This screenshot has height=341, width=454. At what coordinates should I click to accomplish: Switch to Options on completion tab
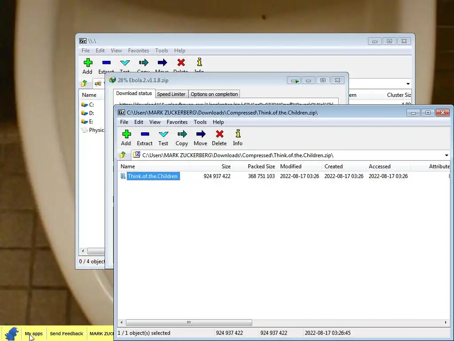click(214, 94)
